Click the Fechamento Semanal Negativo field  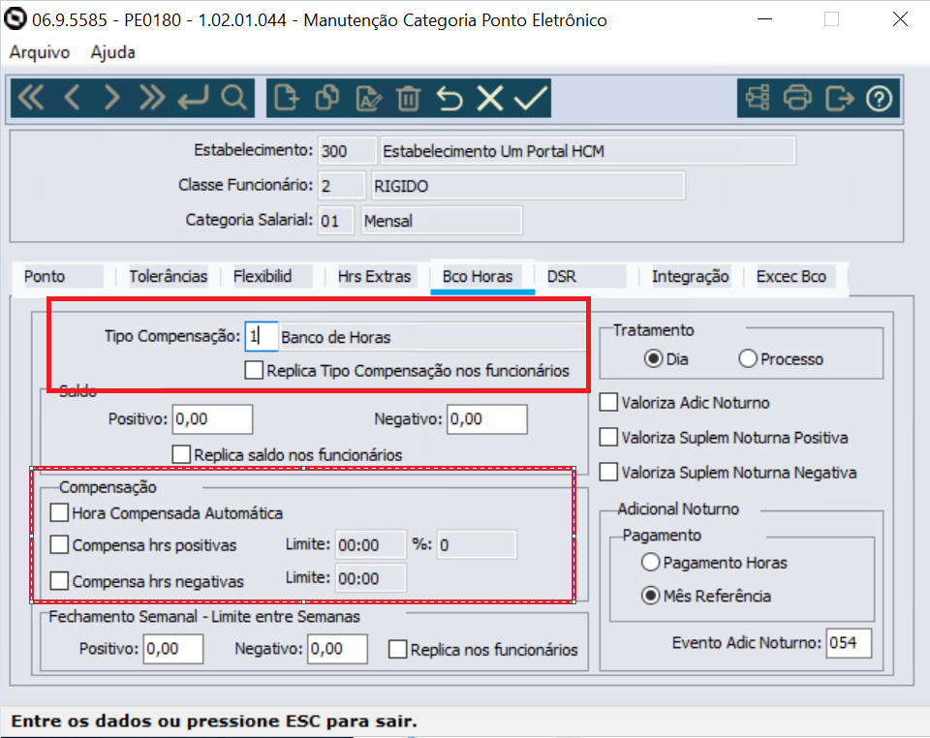(337, 649)
